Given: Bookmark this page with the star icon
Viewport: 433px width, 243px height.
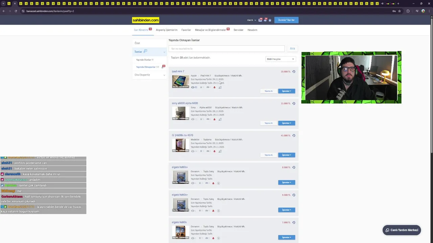Looking at the screenshot, I should point(400,11).
